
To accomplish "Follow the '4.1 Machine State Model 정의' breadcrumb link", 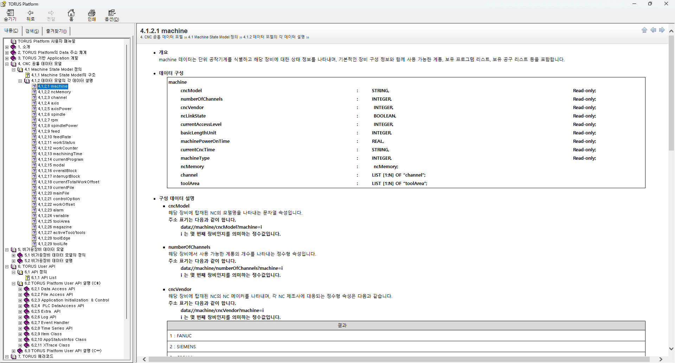I will [213, 37].
